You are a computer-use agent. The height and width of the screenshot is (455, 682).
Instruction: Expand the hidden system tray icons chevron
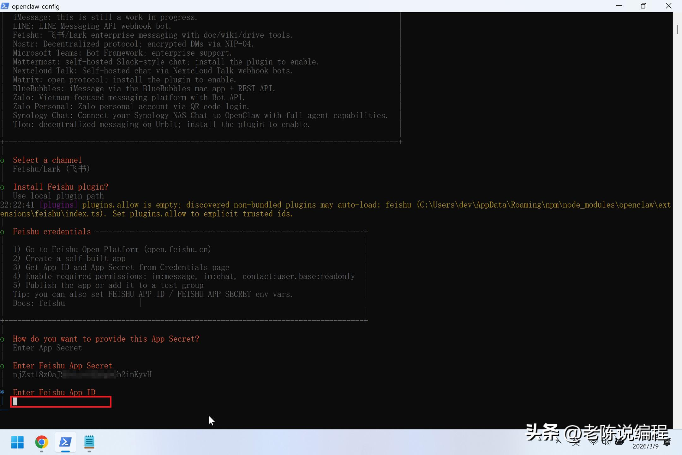(559, 442)
